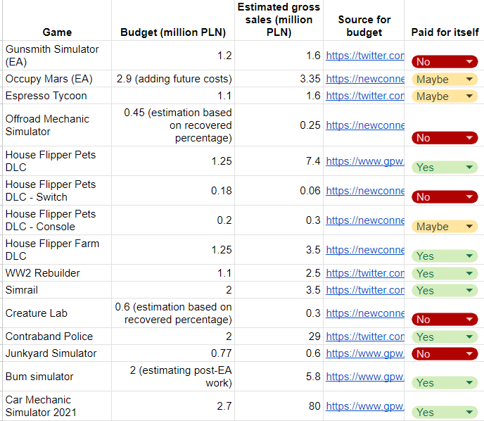The height and width of the screenshot is (421, 484).
Task: Open the Offroad Mechanic Simulator 'No' dropdown
Action: pyautogui.click(x=445, y=138)
